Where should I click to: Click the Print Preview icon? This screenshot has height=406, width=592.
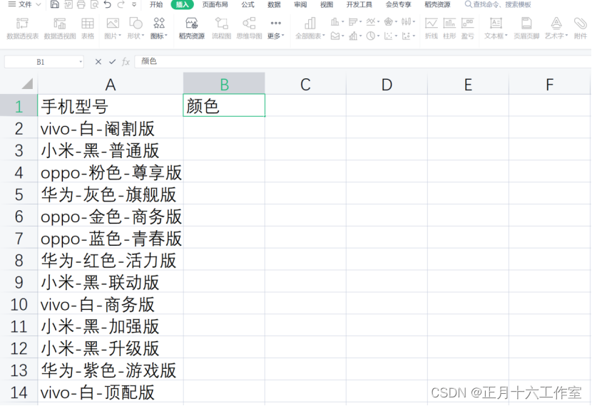[94, 4]
